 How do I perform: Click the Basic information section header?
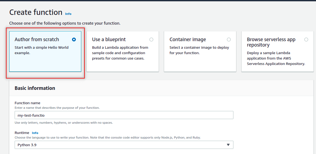coord(35,88)
